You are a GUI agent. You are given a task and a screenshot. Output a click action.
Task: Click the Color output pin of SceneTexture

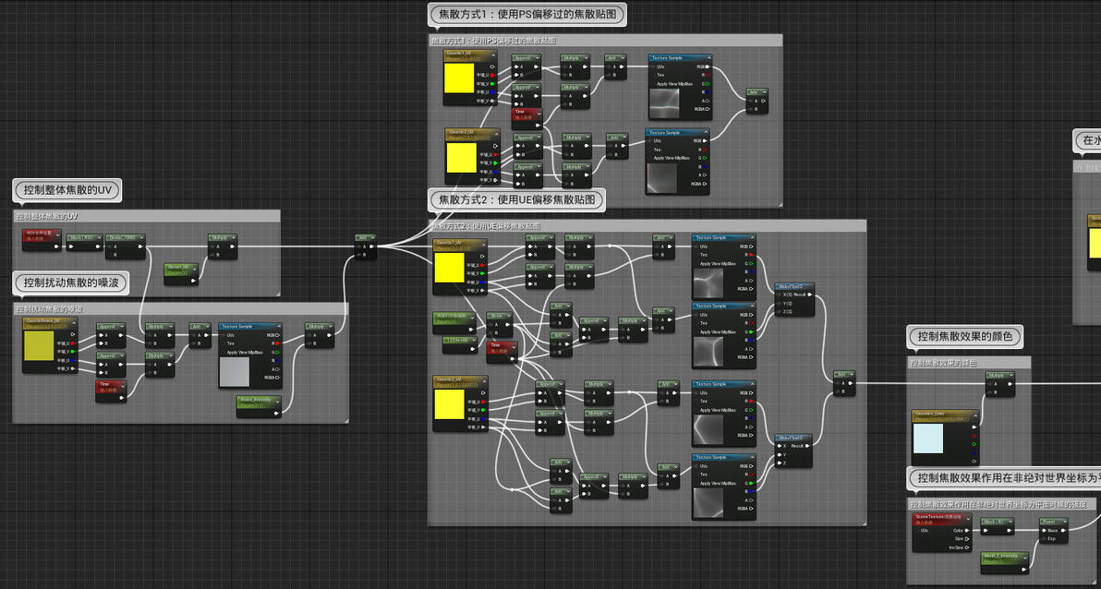coord(968,531)
